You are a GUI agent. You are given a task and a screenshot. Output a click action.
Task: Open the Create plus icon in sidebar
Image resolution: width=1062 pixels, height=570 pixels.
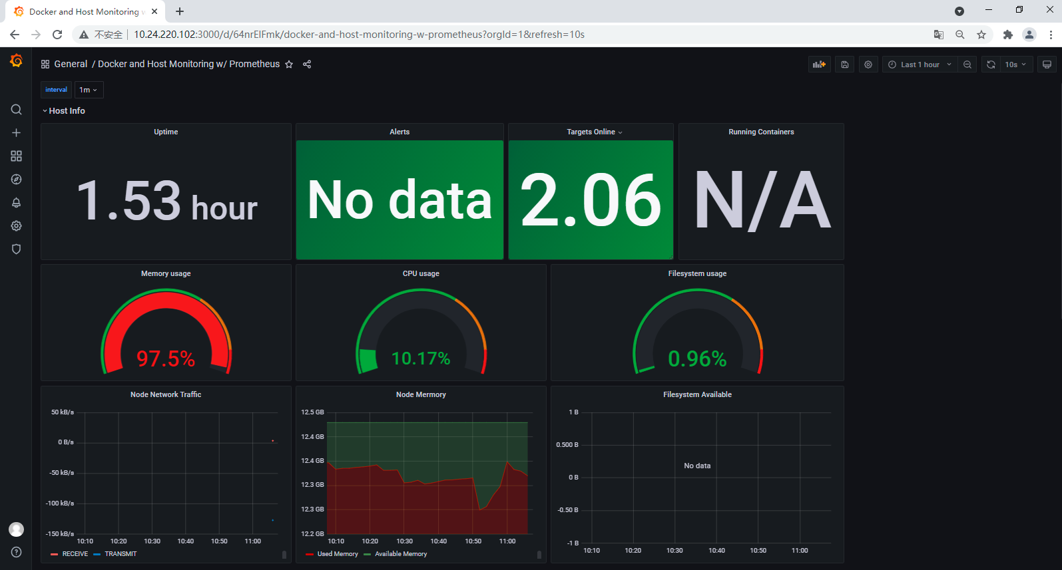click(16, 133)
